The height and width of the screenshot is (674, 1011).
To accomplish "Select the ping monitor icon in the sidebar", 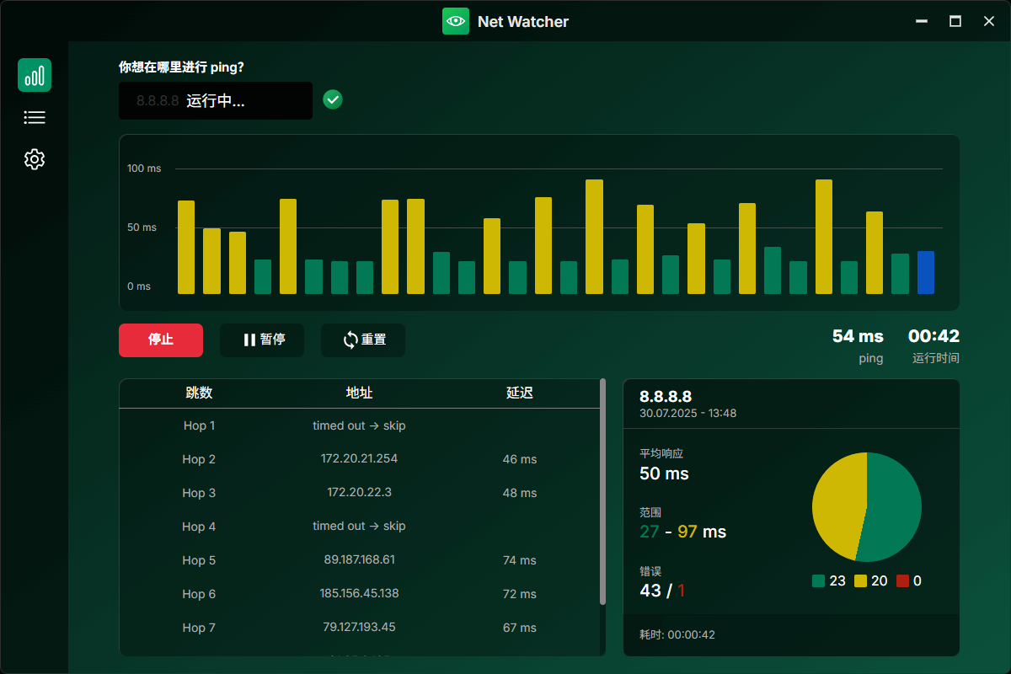I will click(x=34, y=75).
